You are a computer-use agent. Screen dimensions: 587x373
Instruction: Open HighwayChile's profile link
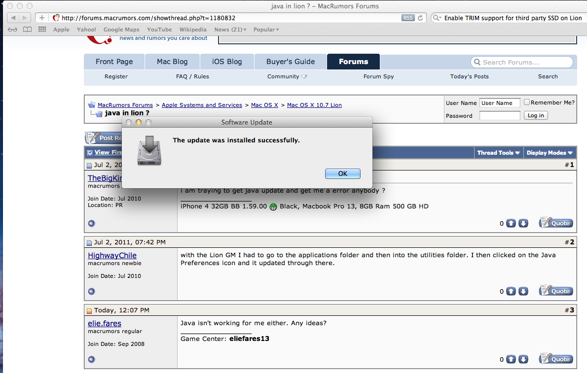click(x=112, y=256)
